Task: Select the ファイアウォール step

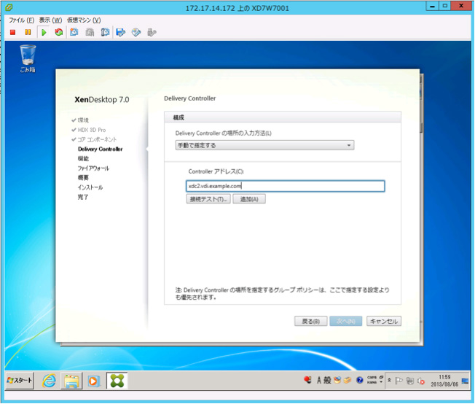Action: pyautogui.click(x=93, y=168)
